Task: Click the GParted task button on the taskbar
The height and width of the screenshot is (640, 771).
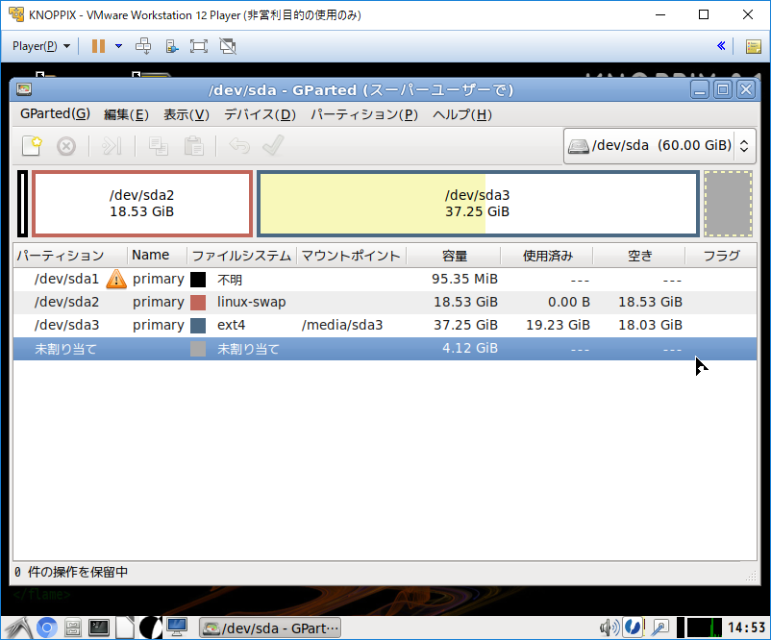Action: [270, 628]
